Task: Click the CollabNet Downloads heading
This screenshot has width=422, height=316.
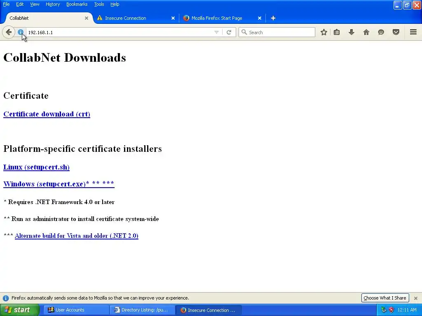Action: coord(65,58)
